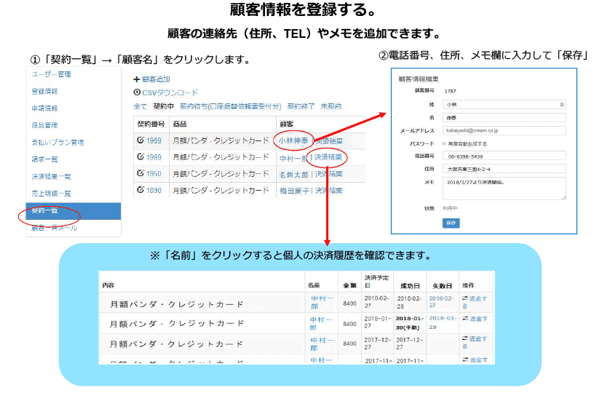Open 決済結果 link for 中村一郎

pos(328,157)
